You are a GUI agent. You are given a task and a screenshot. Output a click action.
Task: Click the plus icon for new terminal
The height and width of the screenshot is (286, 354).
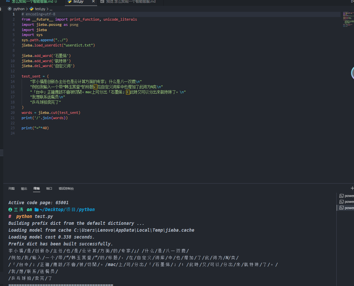352,188
